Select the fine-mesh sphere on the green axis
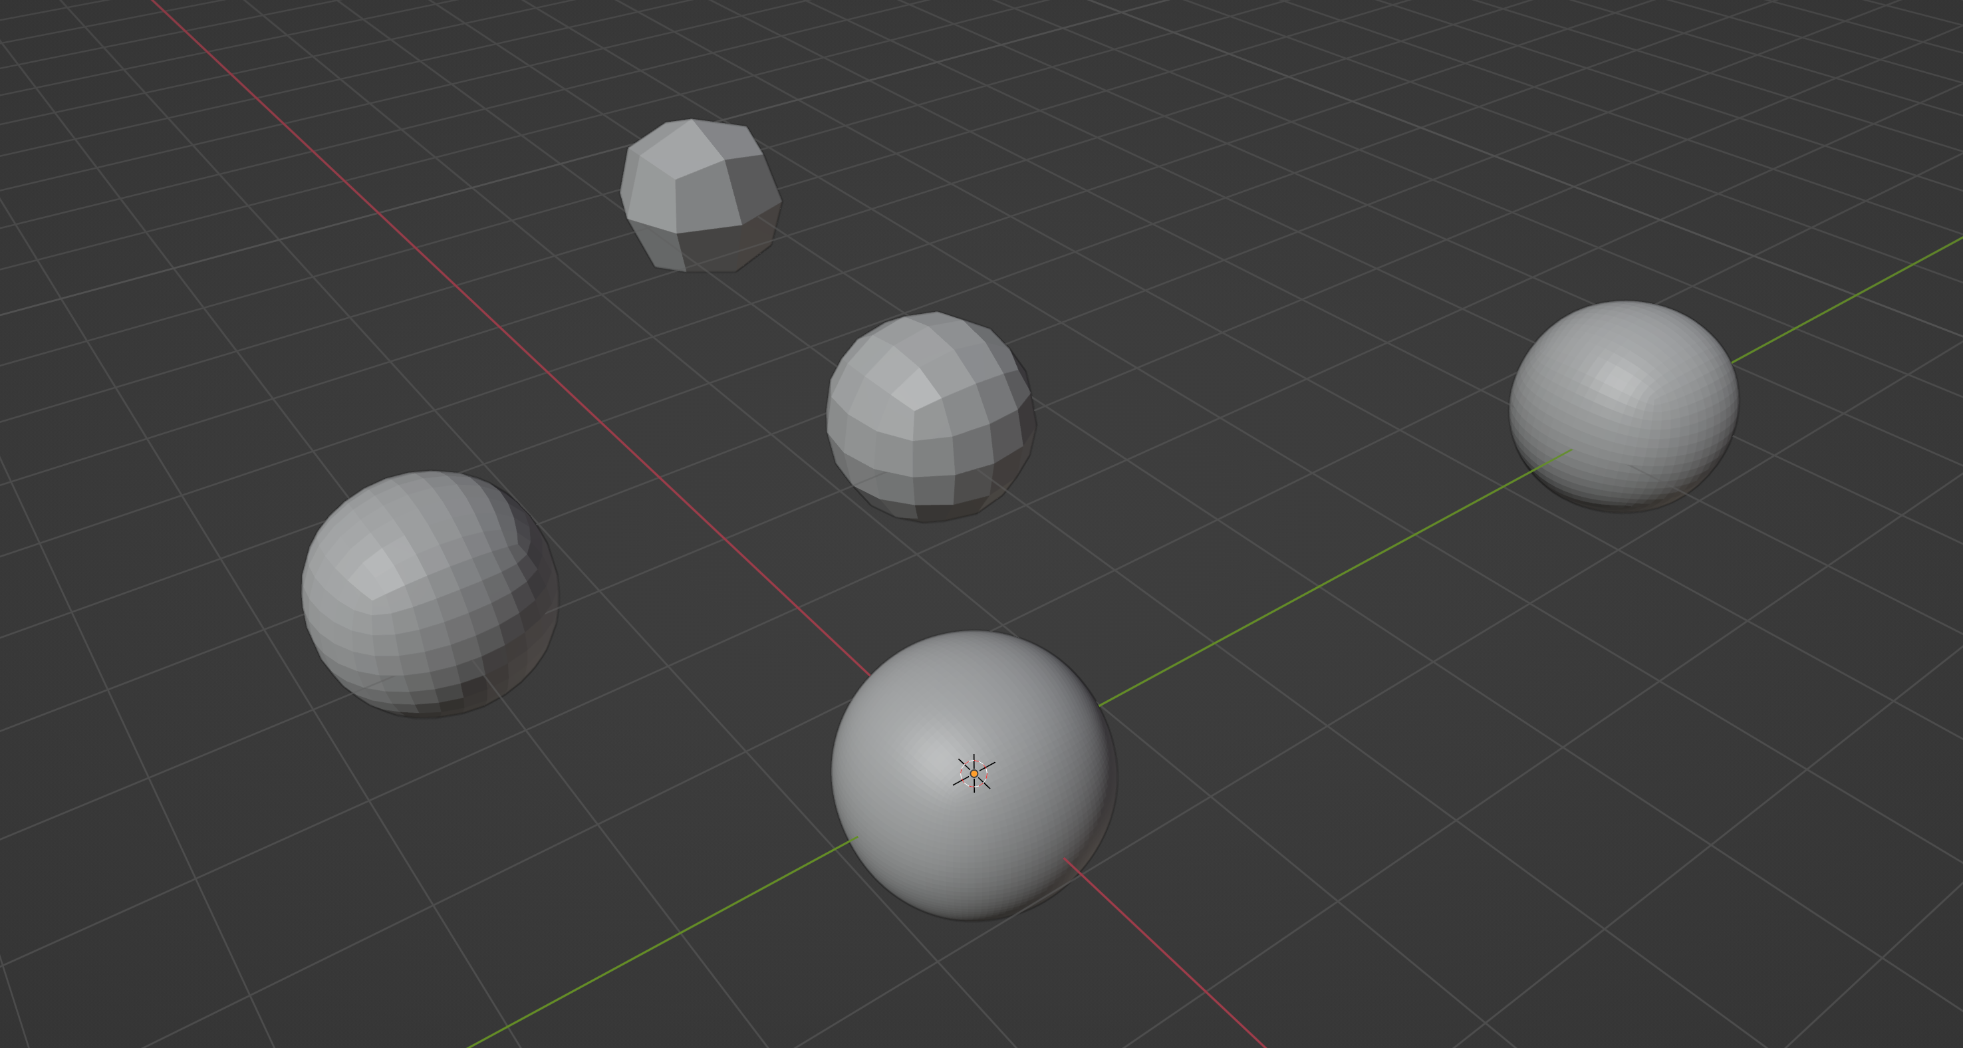 [x=1624, y=406]
